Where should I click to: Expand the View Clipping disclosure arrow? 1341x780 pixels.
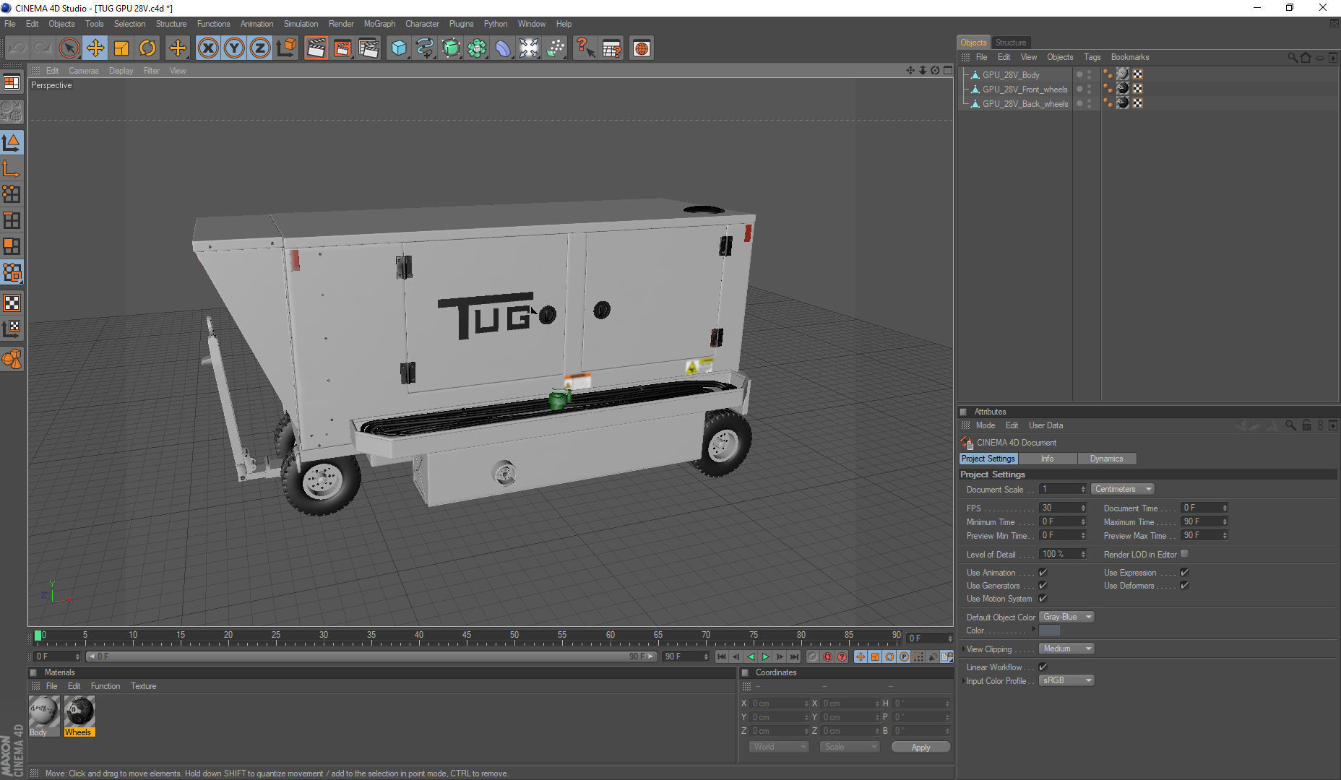963,649
